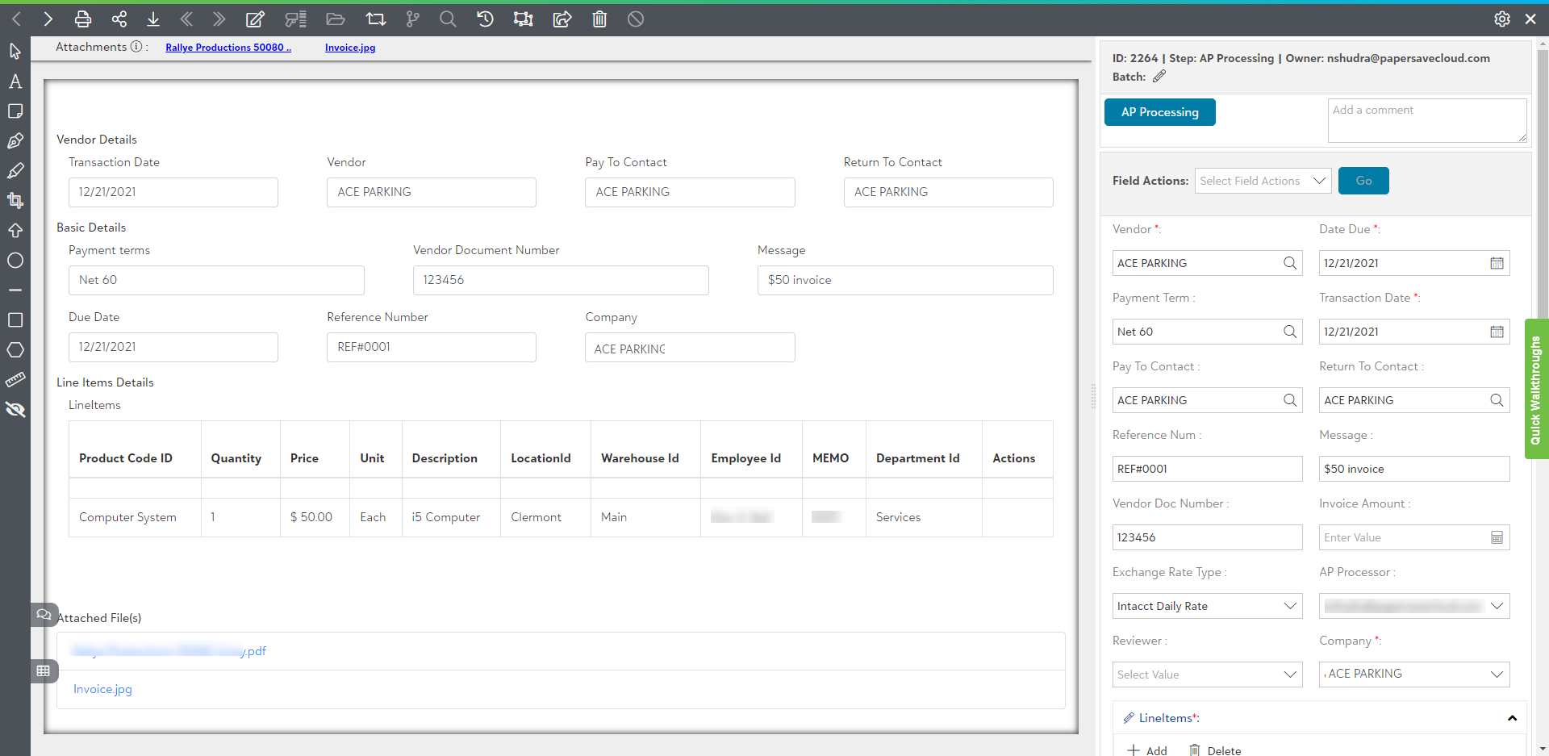Export document with arrow-box icon
This screenshot has height=756, width=1549.
(x=562, y=19)
